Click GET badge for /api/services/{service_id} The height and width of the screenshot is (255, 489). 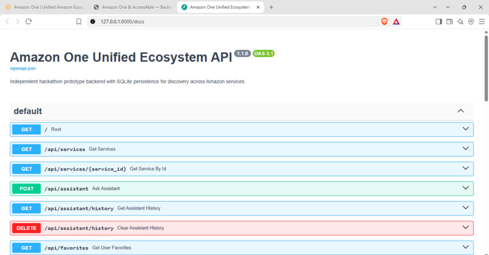[27, 169]
